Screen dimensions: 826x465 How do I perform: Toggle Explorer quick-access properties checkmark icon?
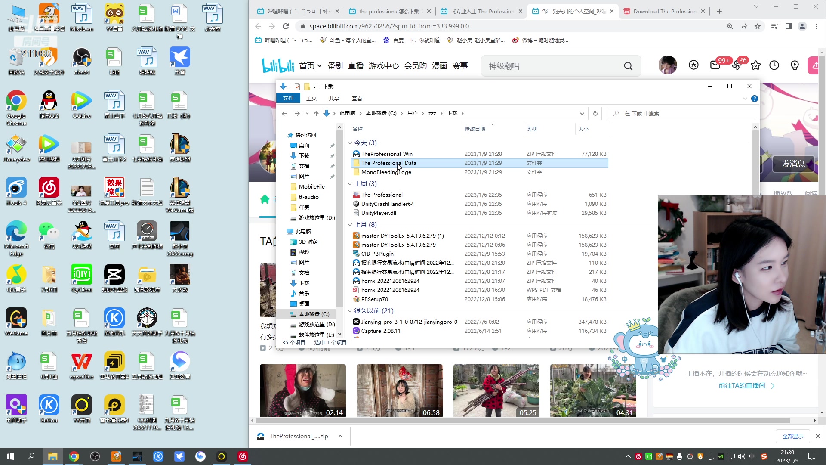tap(297, 87)
